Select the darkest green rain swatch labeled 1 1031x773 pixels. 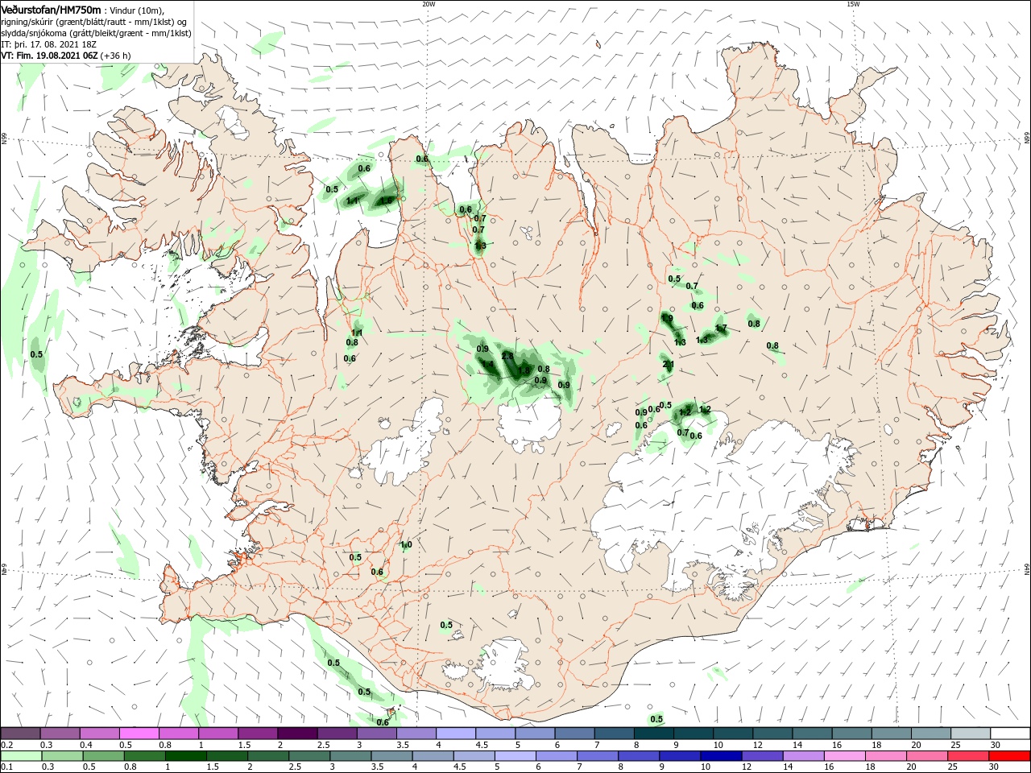coord(185,756)
